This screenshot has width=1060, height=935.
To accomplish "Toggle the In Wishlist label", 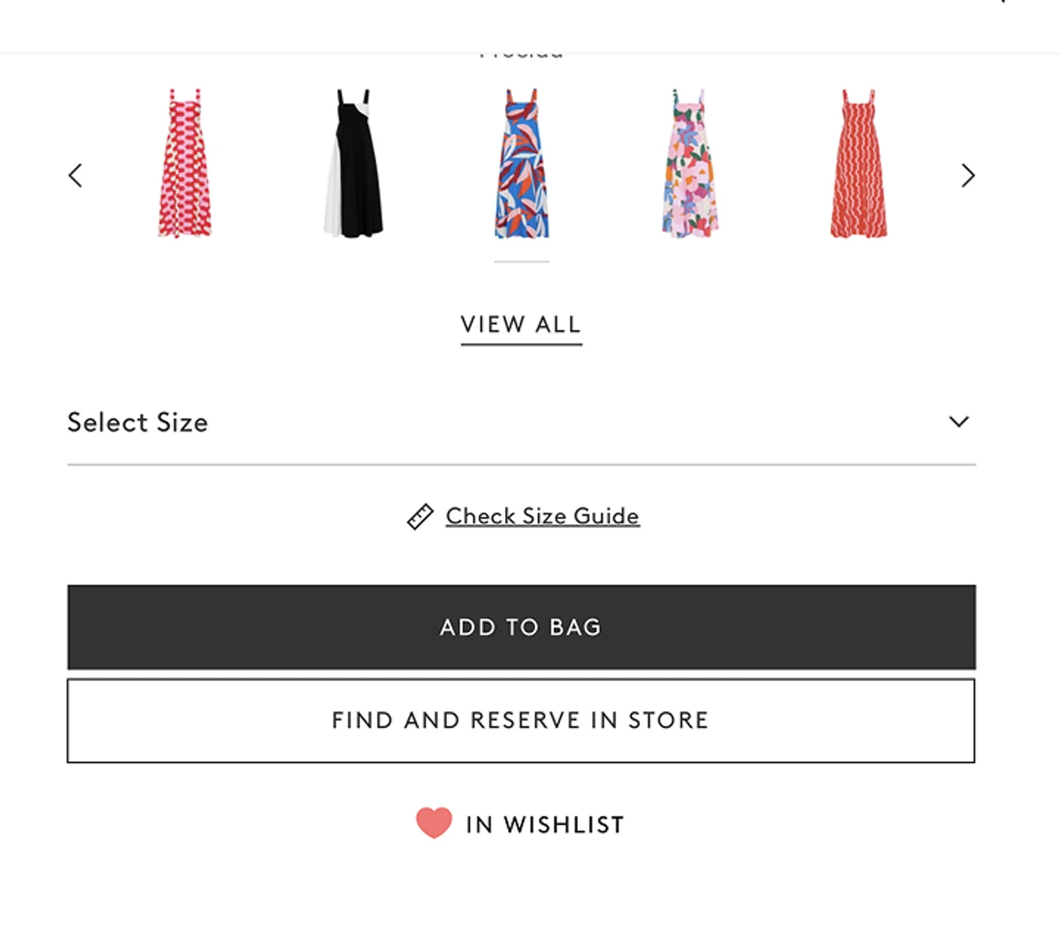I will (x=545, y=825).
